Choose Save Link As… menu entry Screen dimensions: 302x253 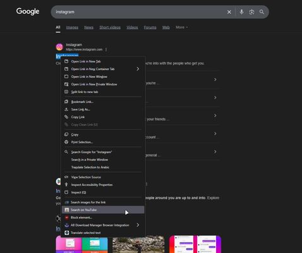(x=103, y=109)
